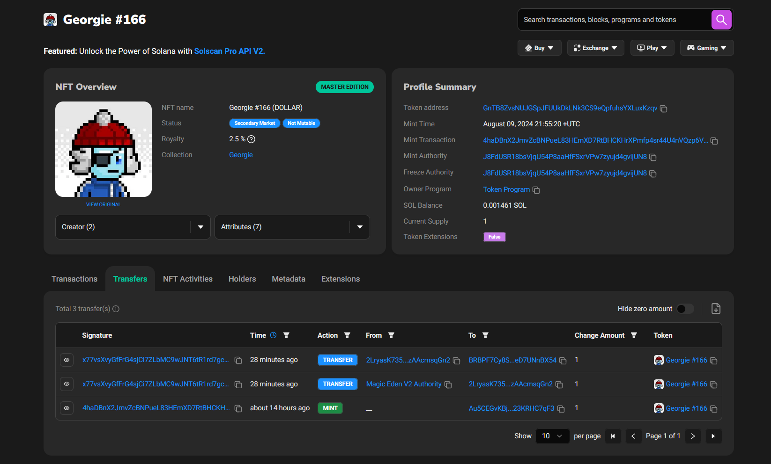Change the rows per page dropdown showing 10
The width and height of the screenshot is (771, 464).
click(x=552, y=436)
